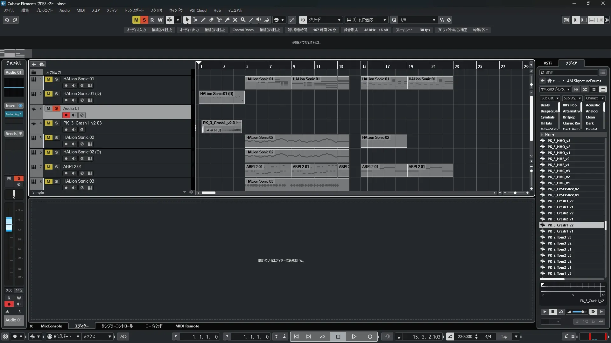This screenshot has height=343, width=611.
Task: Select the Mute X tool
Action: click(x=235, y=20)
